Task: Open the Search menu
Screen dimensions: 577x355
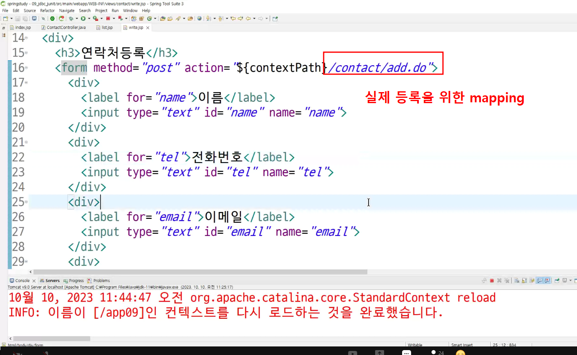Action: (x=85, y=11)
